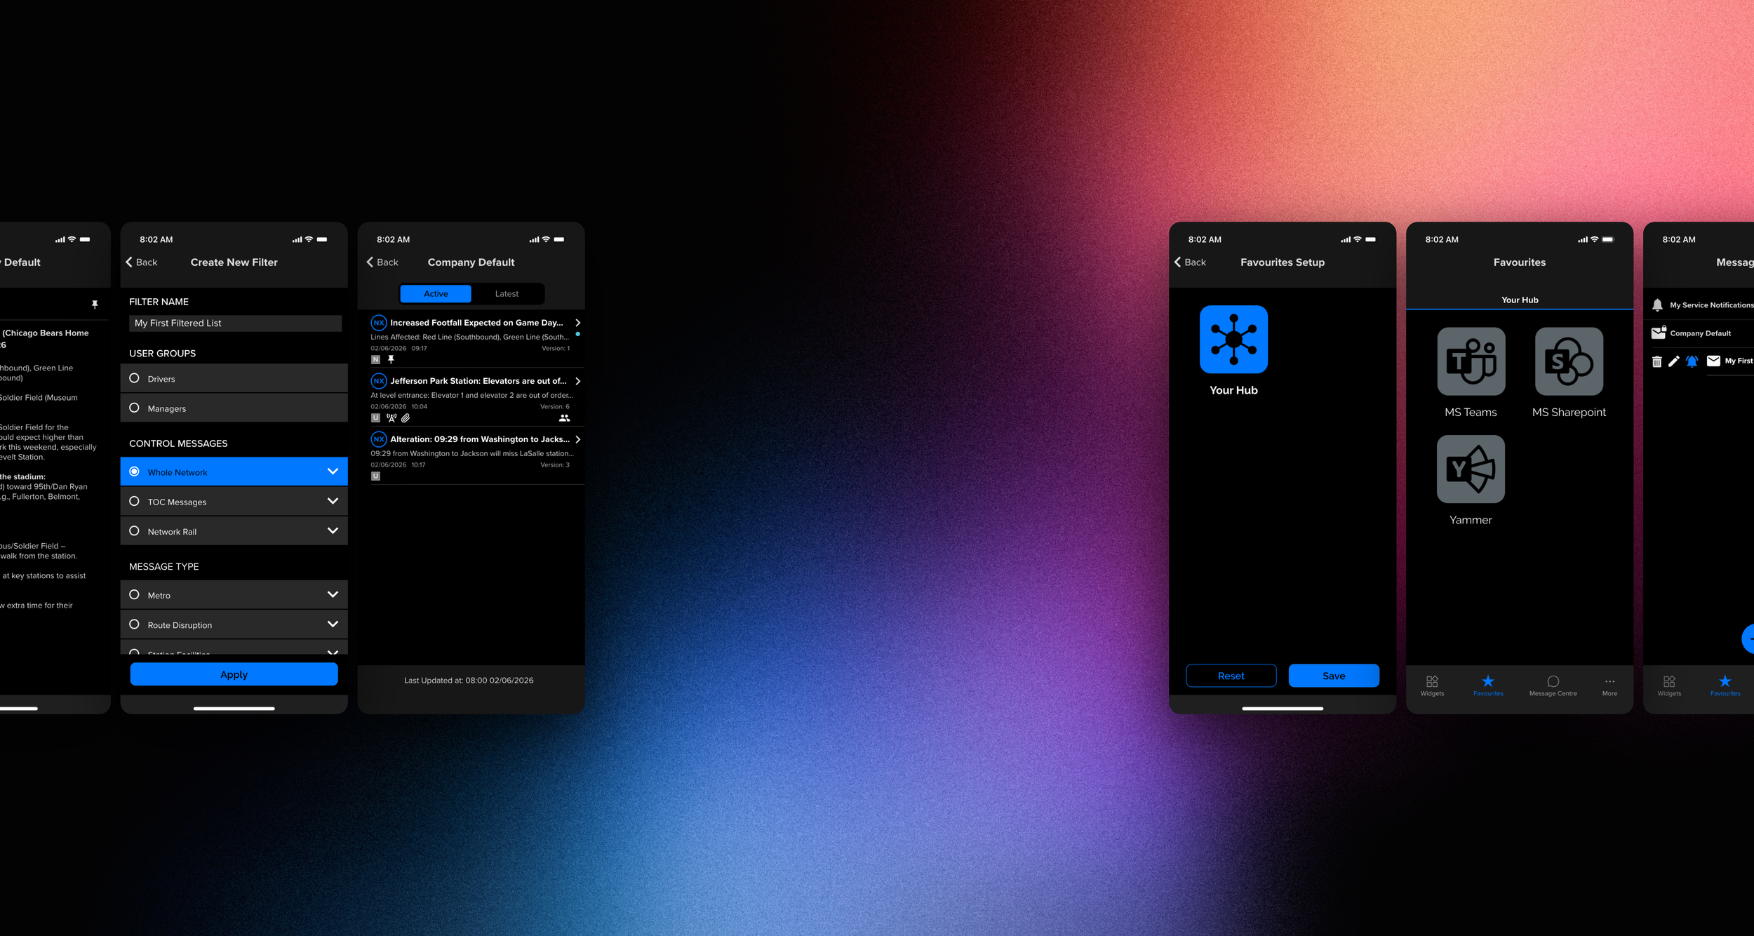Open Widgets tab in the rightmost Message screen
This screenshot has height=936, width=1754.
(x=1669, y=686)
